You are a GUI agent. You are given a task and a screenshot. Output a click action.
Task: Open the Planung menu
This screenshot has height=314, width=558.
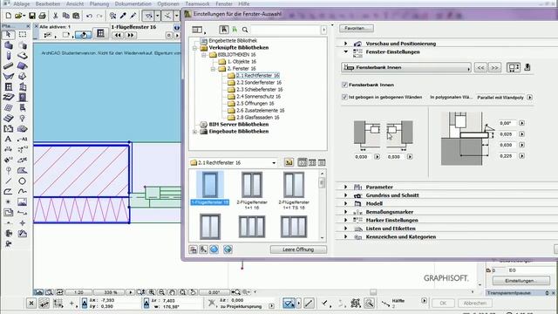point(99,3)
